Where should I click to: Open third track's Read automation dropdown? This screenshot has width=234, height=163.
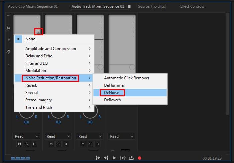(x=90, y=136)
